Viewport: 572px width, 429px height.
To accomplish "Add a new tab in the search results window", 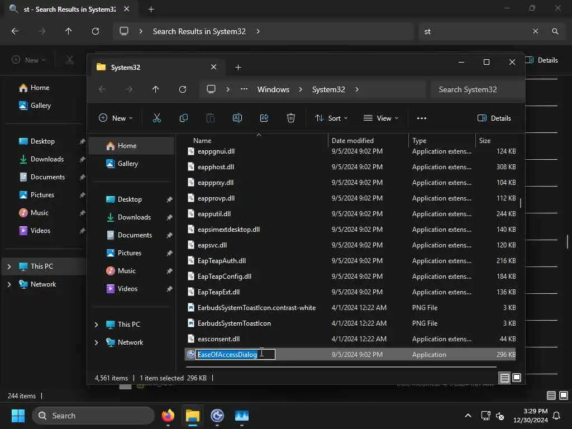I will coord(151,9).
